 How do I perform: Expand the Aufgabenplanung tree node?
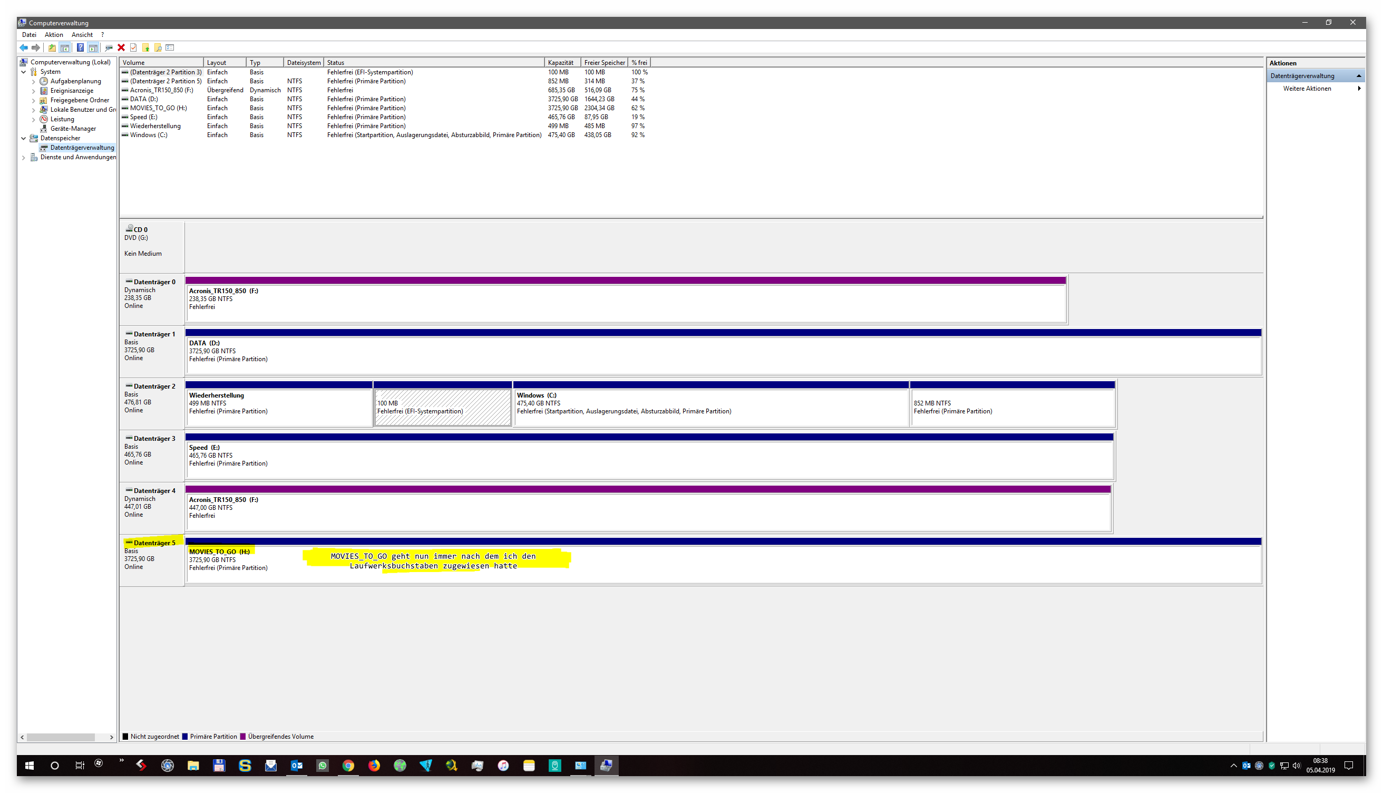(34, 82)
